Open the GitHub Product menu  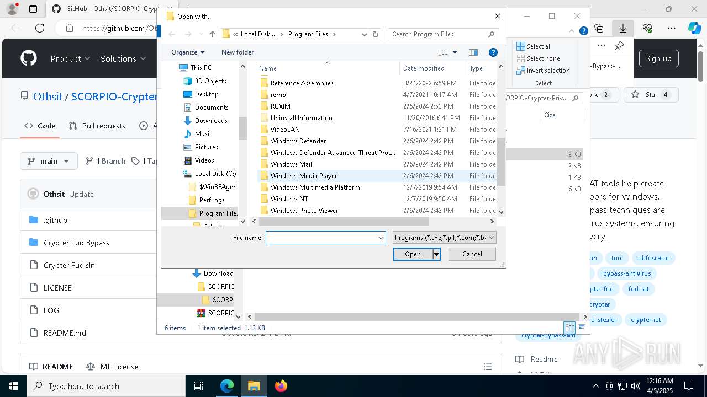tap(70, 58)
